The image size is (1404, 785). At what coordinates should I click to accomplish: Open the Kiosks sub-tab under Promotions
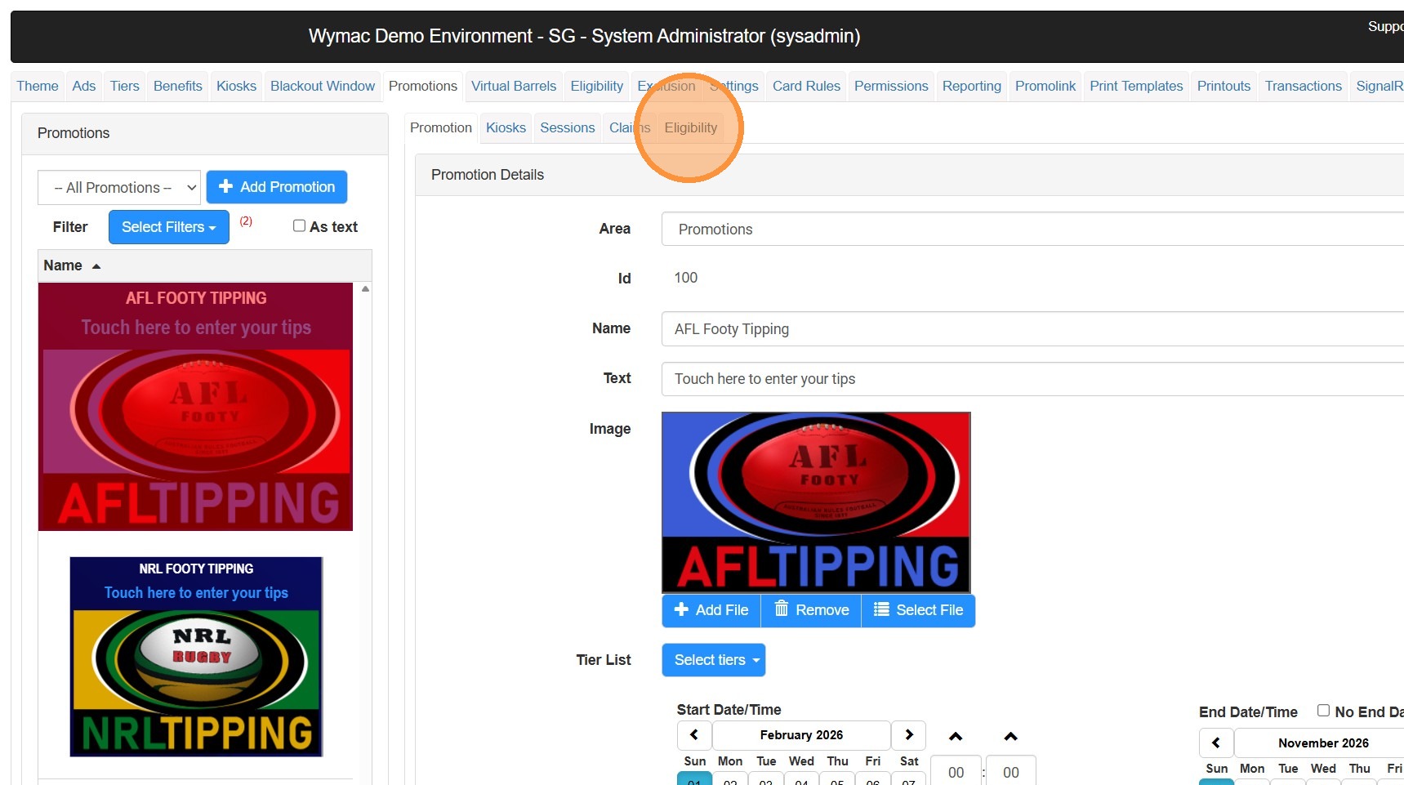[x=506, y=127]
